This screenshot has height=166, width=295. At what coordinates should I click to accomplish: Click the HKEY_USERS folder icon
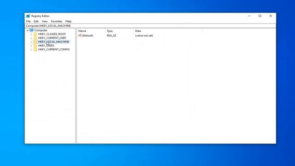(x=35, y=46)
